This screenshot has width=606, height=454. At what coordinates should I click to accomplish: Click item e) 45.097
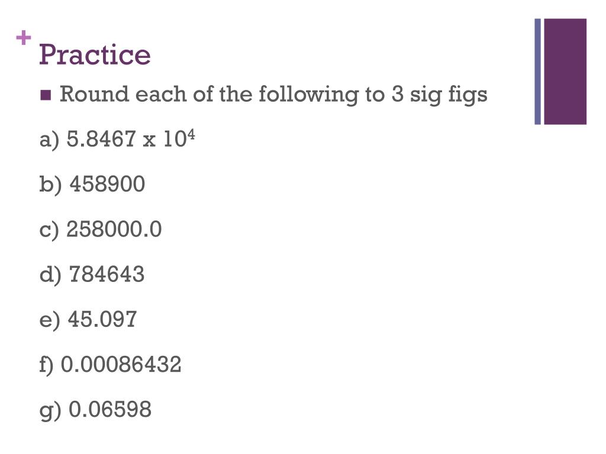point(88,320)
